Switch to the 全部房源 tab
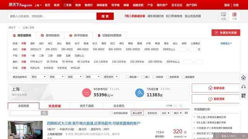The height and width of the screenshot is (139, 248). pos(23,106)
